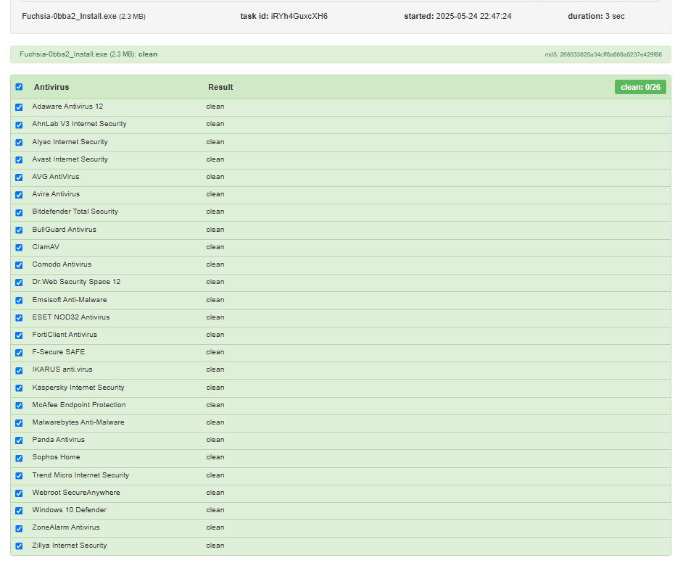Screen dimensions: 683x568
Task: Click the Result column header
Action: [220, 87]
